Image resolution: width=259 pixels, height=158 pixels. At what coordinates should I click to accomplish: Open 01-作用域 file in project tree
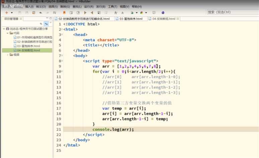tap(33, 37)
